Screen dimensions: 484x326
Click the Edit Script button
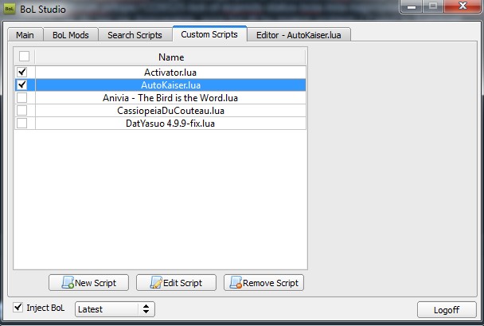[x=176, y=282]
